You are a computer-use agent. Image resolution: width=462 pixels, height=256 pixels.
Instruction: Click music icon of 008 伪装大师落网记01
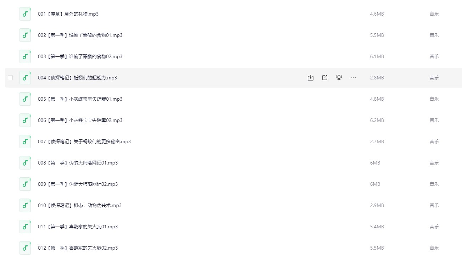point(25,163)
